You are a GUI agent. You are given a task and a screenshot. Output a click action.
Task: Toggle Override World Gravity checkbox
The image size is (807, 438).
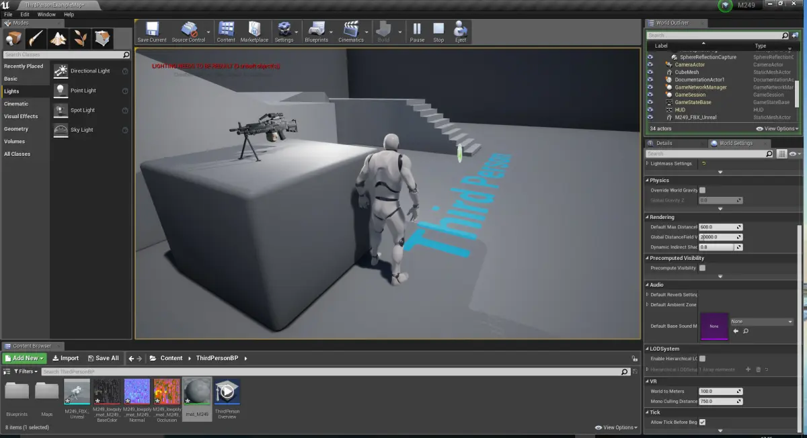tap(702, 190)
